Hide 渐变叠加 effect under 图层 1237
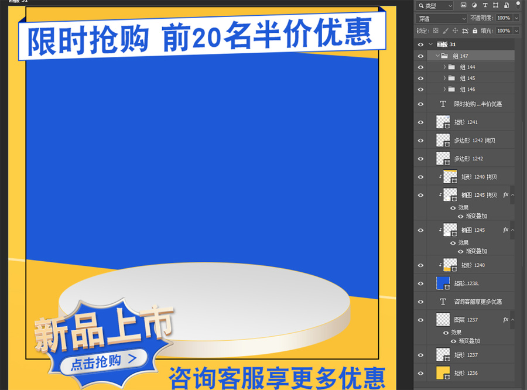 click(453, 341)
